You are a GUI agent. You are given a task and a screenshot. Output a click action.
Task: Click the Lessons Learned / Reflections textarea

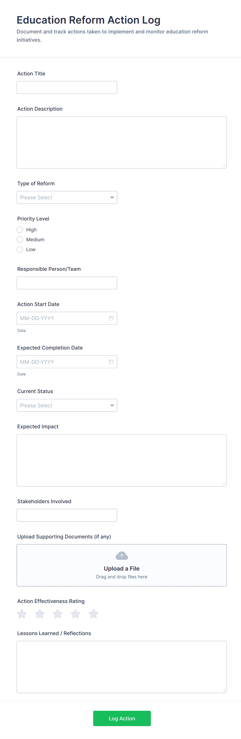coord(122,667)
